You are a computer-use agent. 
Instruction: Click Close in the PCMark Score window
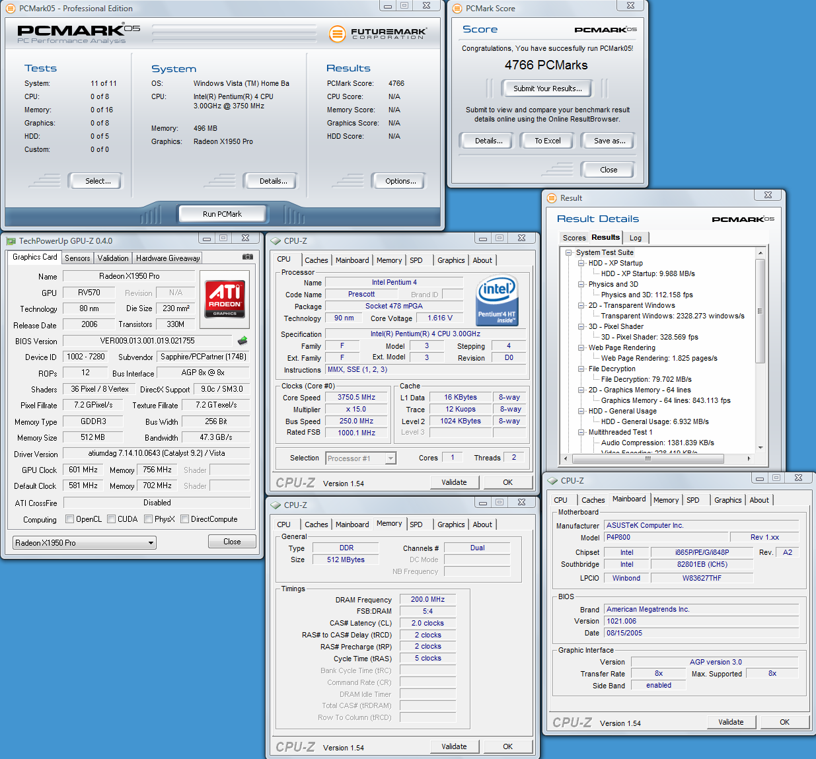[x=609, y=170]
